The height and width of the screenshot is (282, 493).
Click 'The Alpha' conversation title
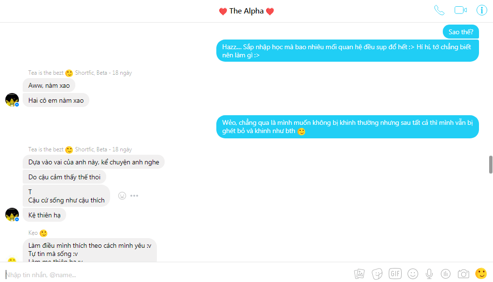point(246,11)
